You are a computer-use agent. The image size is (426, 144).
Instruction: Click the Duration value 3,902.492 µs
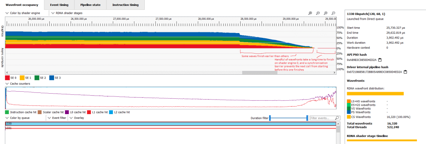pyautogui.click(x=395, y=38)
